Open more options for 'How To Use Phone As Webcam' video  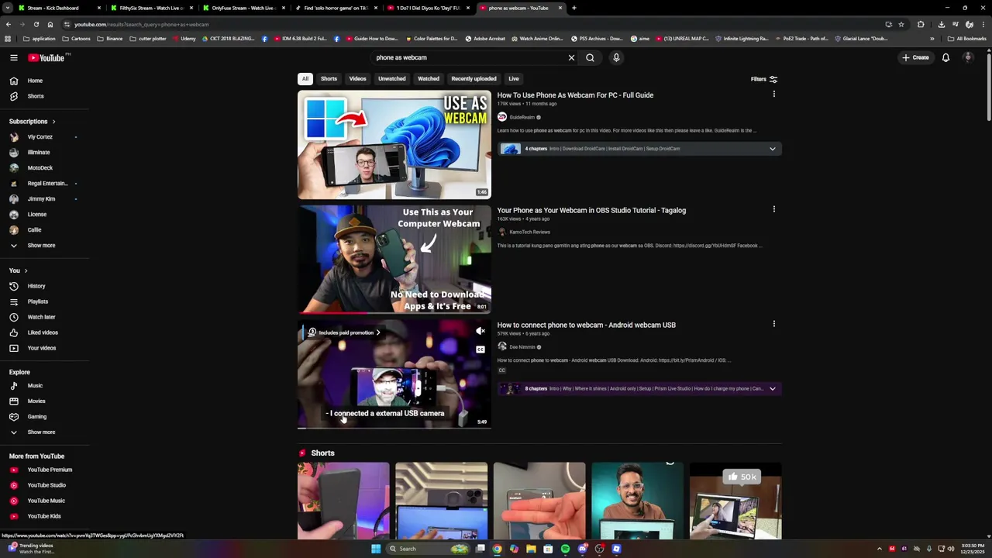[x=773, y=95]
